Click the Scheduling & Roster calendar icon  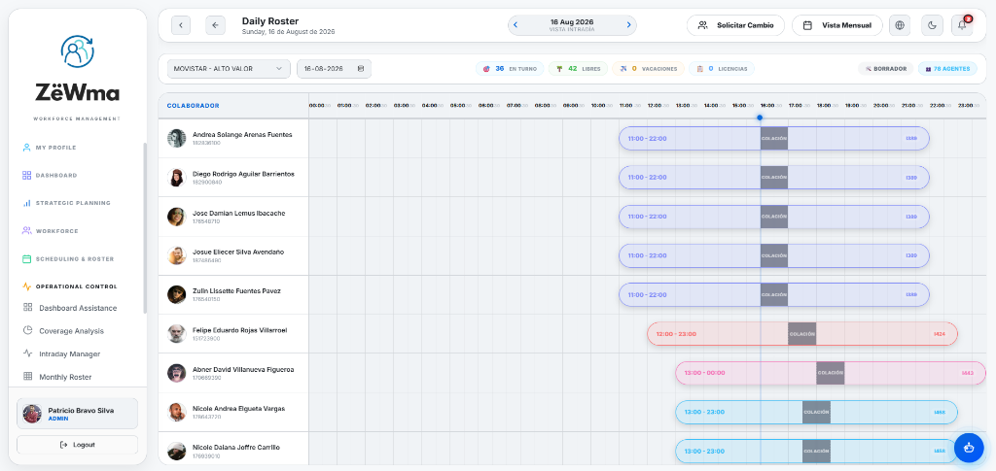point(26,259)
